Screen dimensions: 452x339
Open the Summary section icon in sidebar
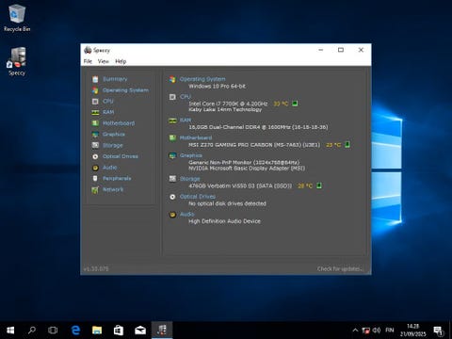tap(95, 79)
